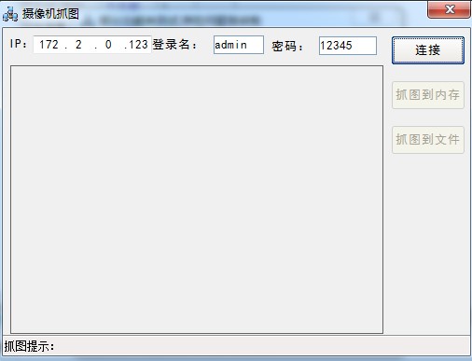
Task: Select the first IP octet 172
Action: pos(49,45)
